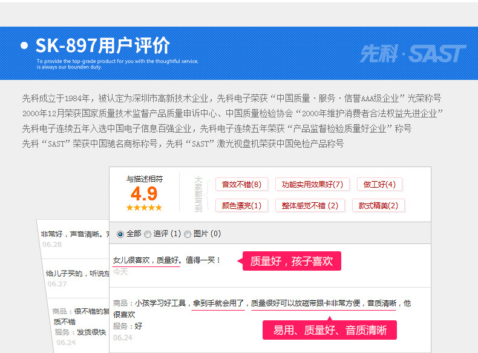Click the line starting 2000年12月荣获
This screenshot has width=478, height=353.
click(x=232, y=113)
